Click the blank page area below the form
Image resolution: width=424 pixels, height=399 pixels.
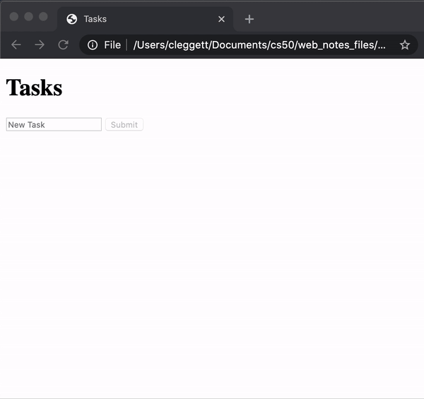[212, 268]
